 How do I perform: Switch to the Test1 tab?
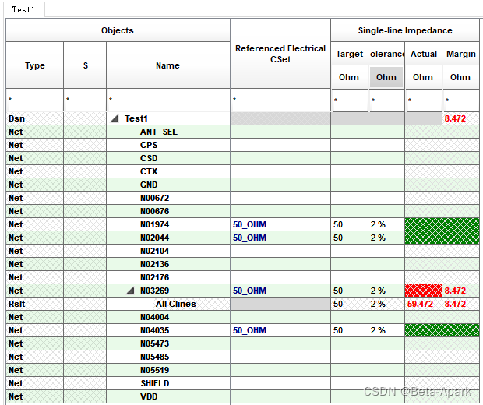point(23,9)
